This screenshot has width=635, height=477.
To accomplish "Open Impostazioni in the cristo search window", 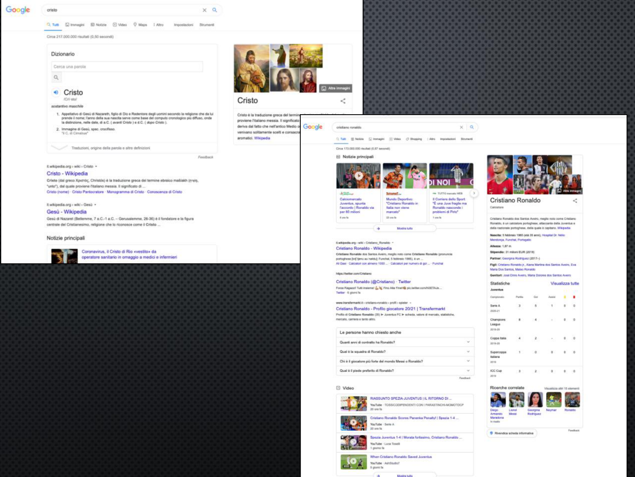I will [183, 25].
